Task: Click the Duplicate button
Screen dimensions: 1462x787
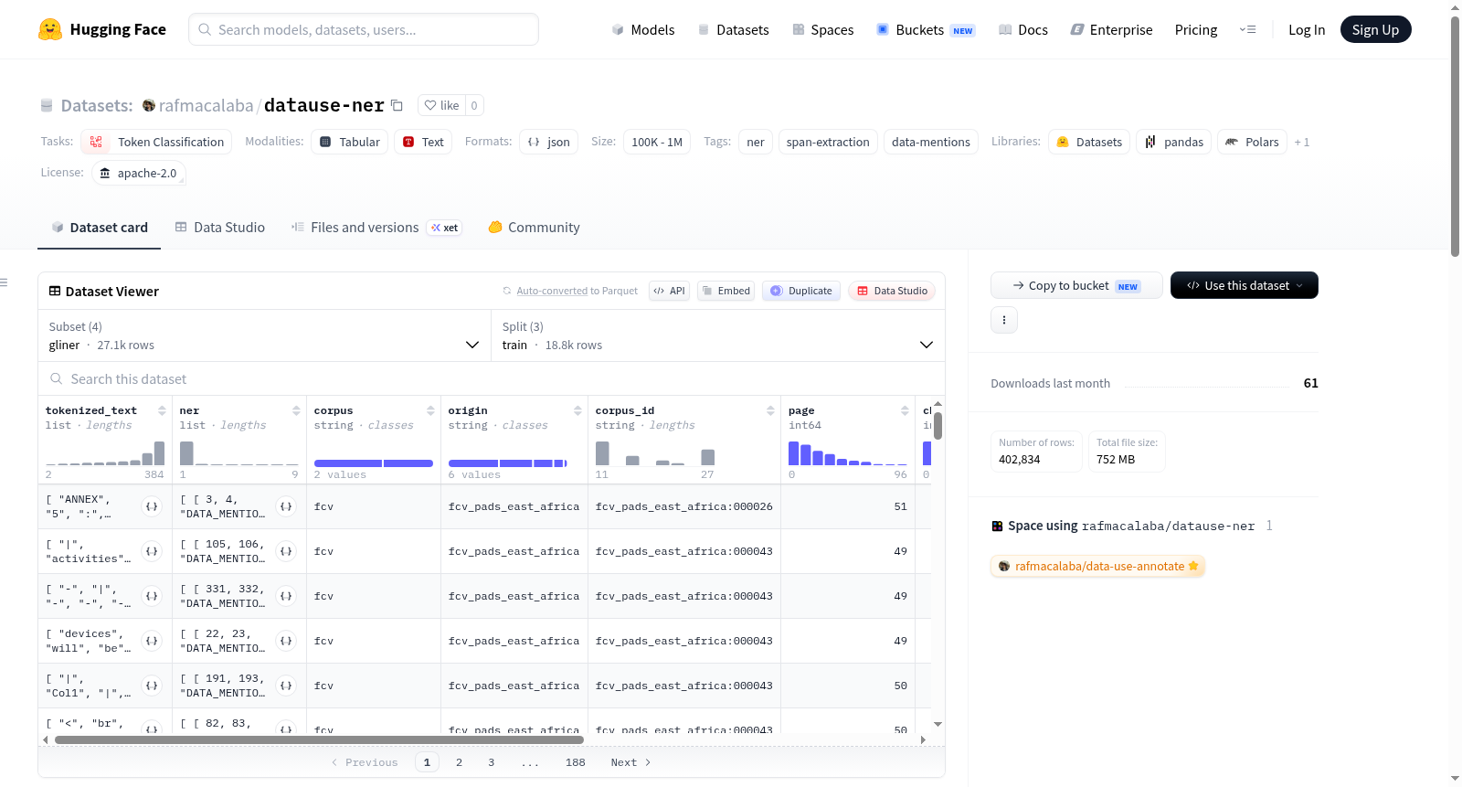Action: click(x=801, y=291)
